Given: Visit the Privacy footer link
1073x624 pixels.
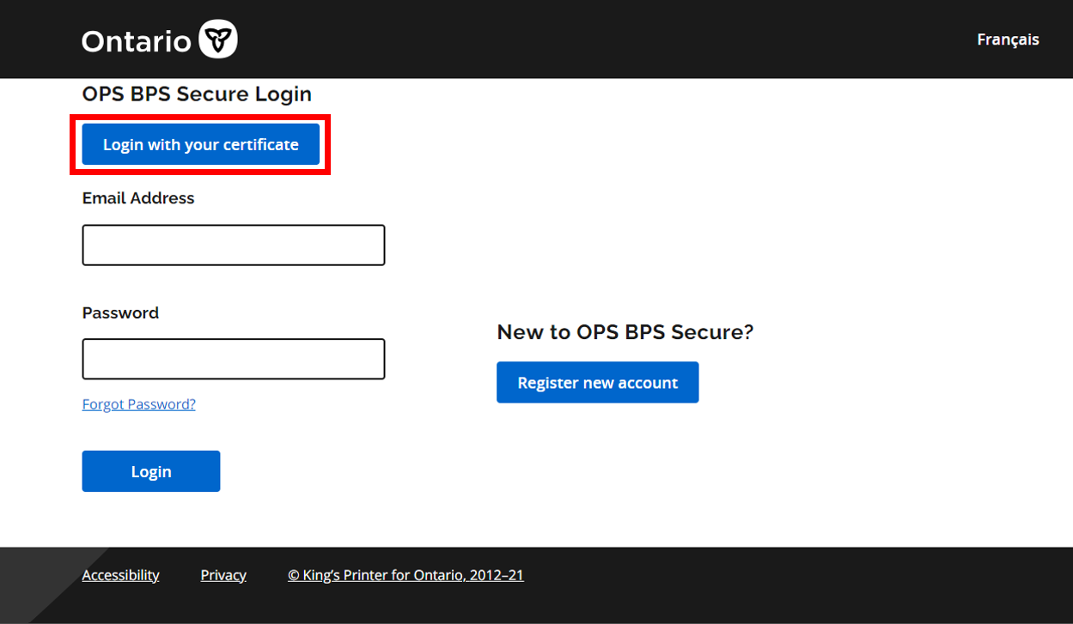Looking at the screenshot, I should click(223, 575).
